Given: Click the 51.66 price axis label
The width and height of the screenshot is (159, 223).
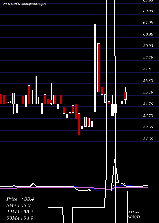Looking at the screenshot, I should [148, 139].
